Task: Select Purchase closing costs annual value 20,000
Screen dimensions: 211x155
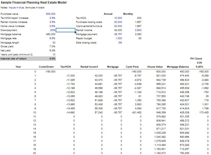Action: [x=118, y=22]
